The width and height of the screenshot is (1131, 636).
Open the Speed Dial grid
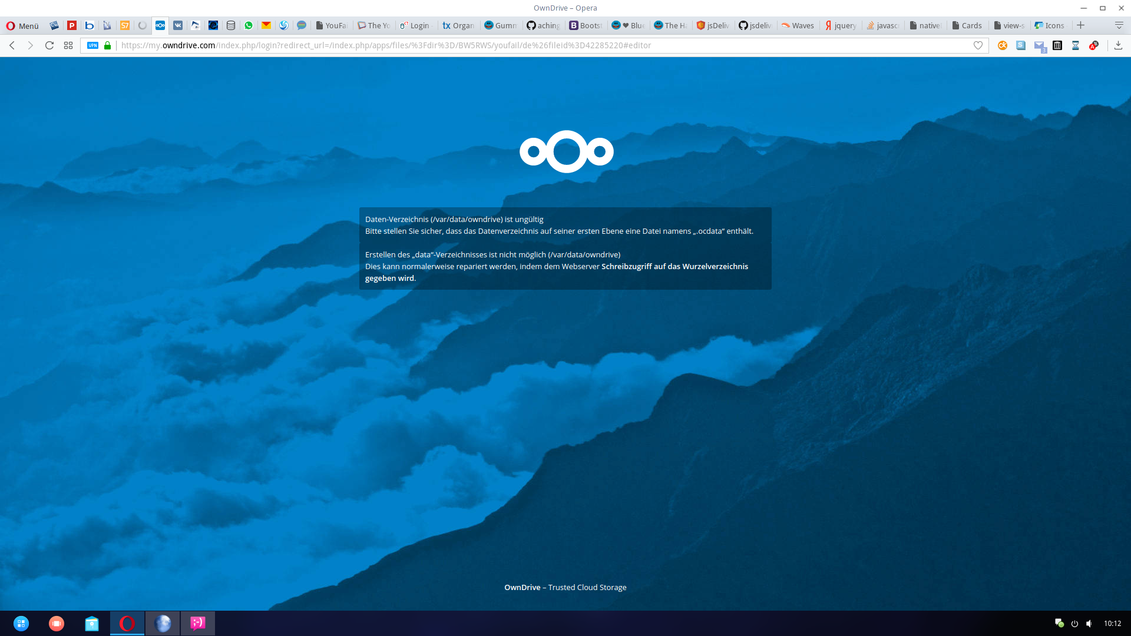tap(68, 45)
